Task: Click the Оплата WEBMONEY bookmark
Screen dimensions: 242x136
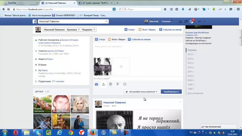Action: pyautogui.click(x=65, y=15)
